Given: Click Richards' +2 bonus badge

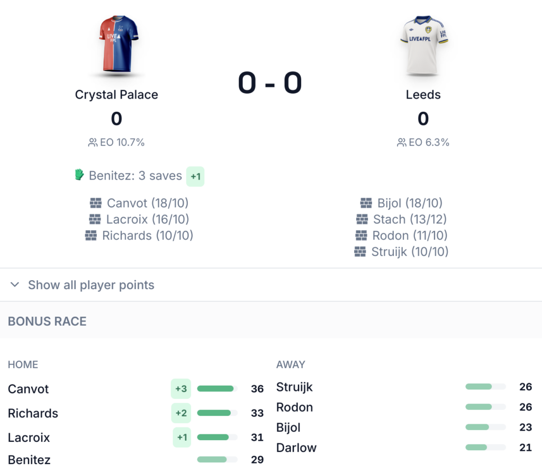Looking at the screenshot, I should (181, 413).
